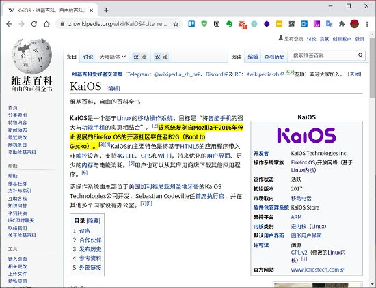Jump to section 3 发布历史
The height and width of the screenshot is (288, 376).
[x=90, y=249]
